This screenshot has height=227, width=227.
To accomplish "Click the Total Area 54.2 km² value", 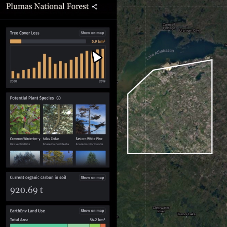I will [x=97, y=220].
